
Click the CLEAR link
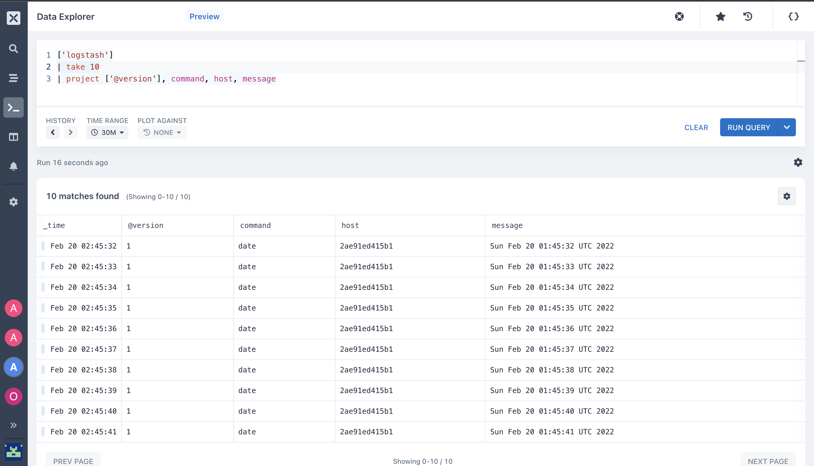(x=696, y=127)
